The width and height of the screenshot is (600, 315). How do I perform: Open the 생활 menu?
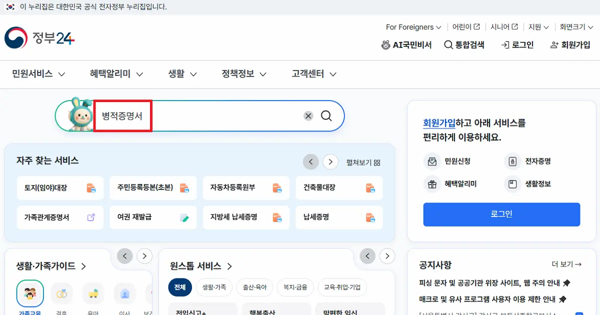click(x=182, y=74)
